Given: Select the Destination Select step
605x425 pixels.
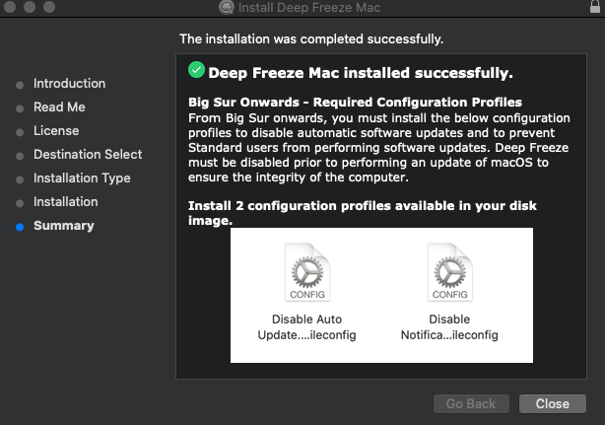Looking at the screenshot, I should pos(88,155).
